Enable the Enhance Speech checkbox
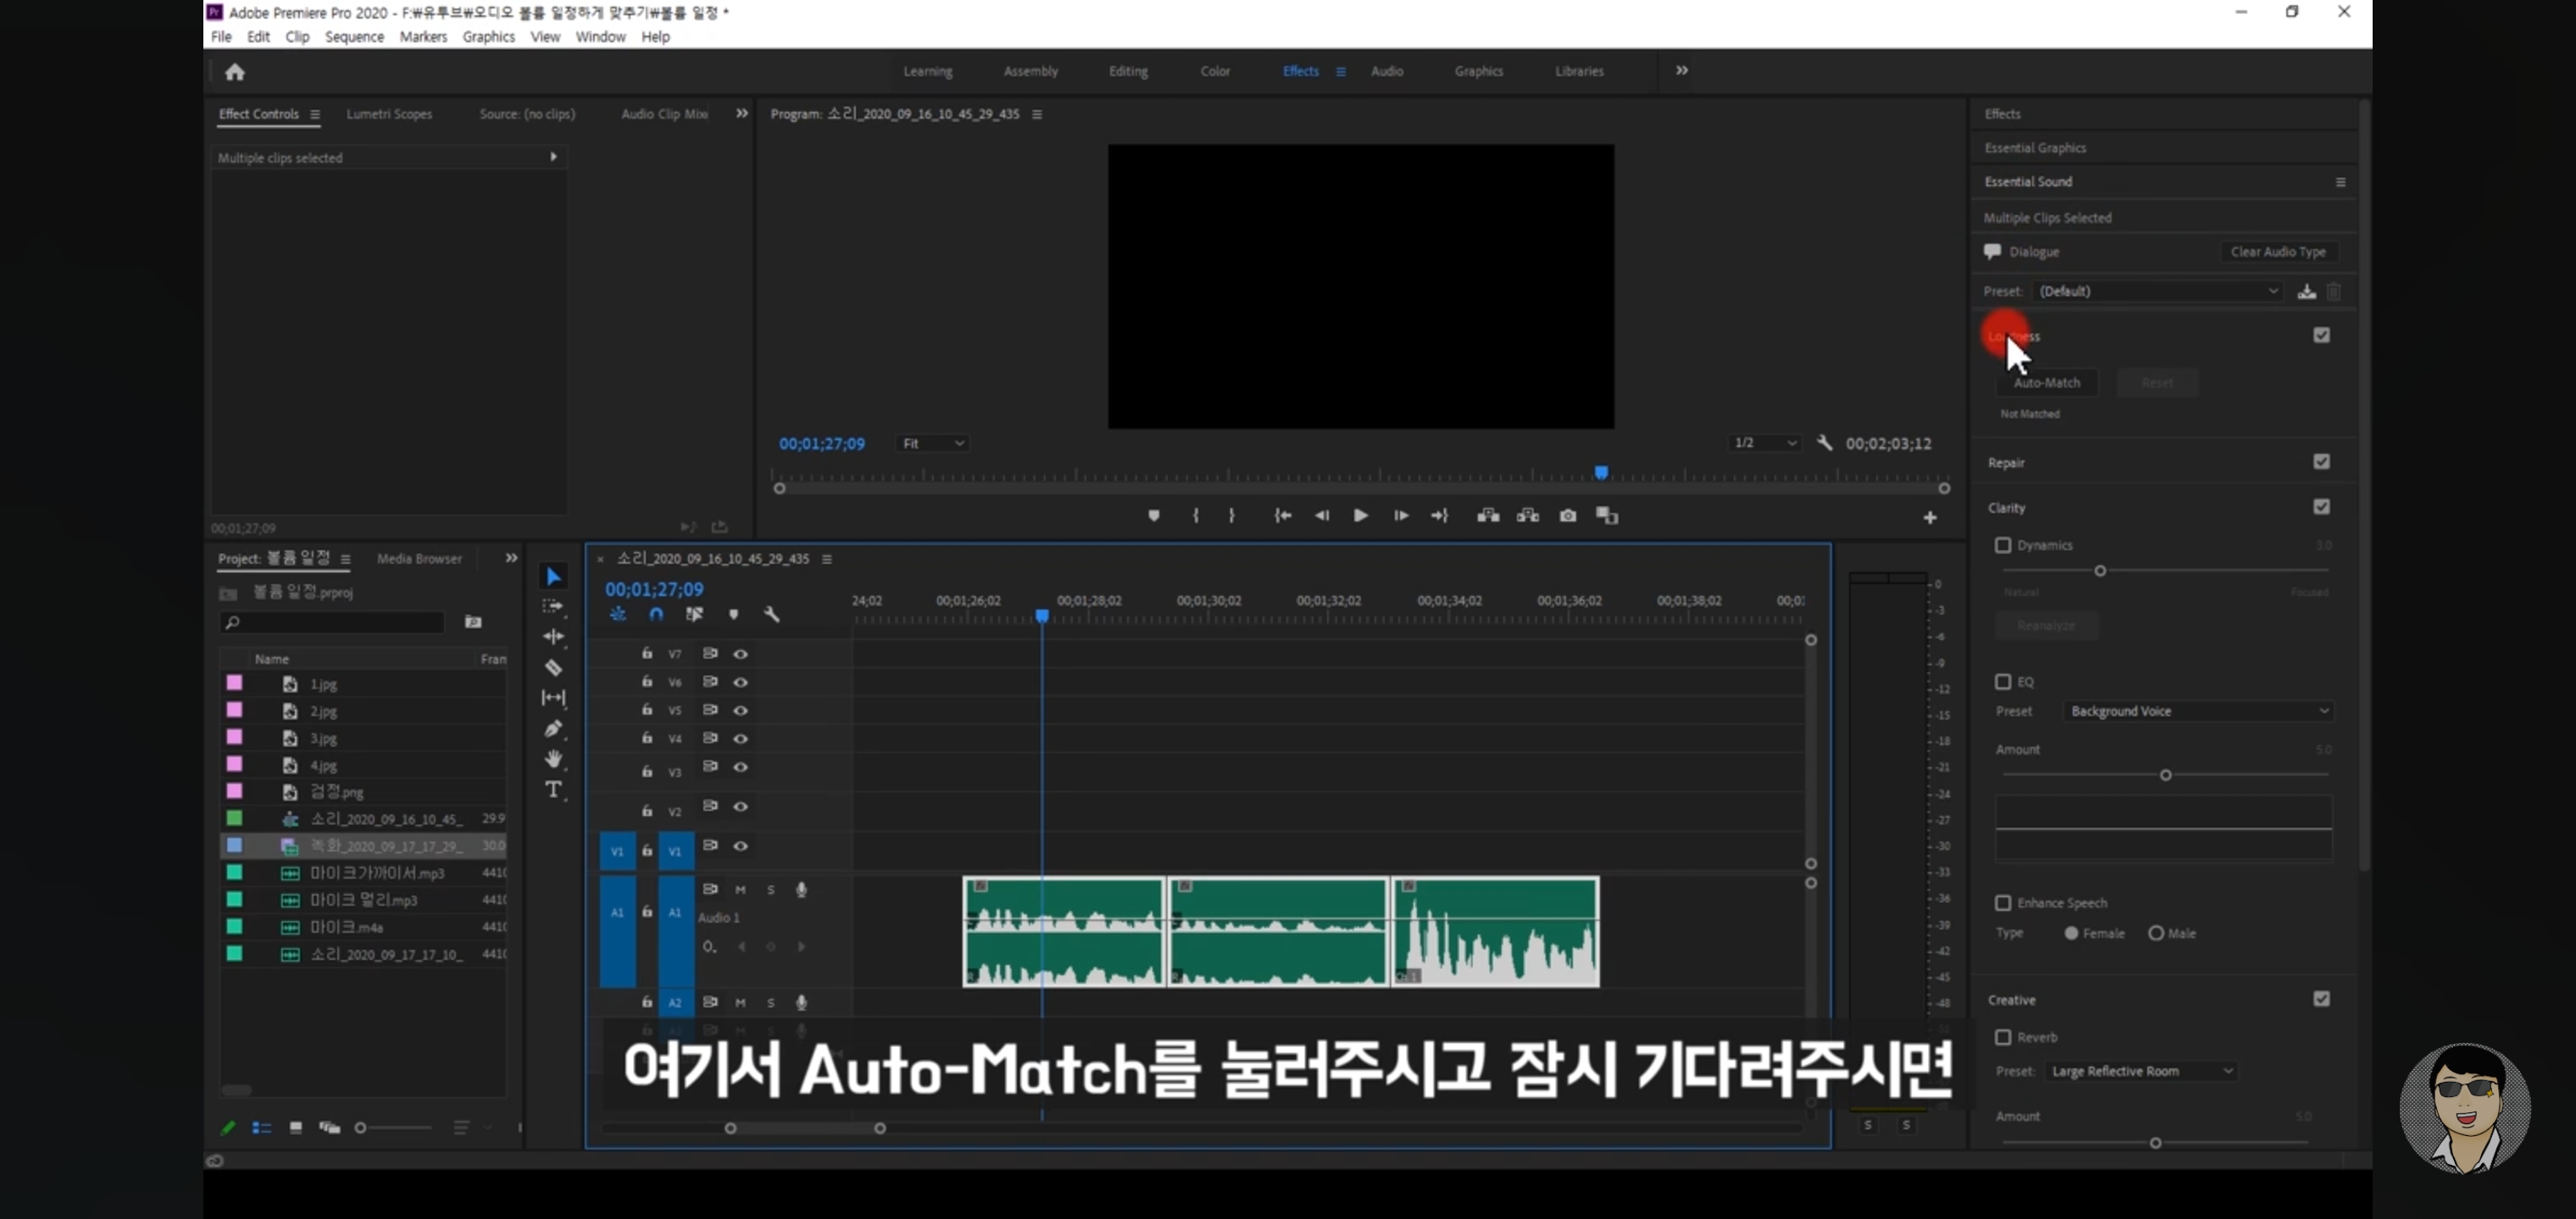The width and height of the screenshot is (2576, 1219). coord(2002,903)
